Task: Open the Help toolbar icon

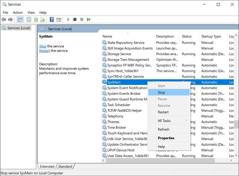Action: (52, 19)
